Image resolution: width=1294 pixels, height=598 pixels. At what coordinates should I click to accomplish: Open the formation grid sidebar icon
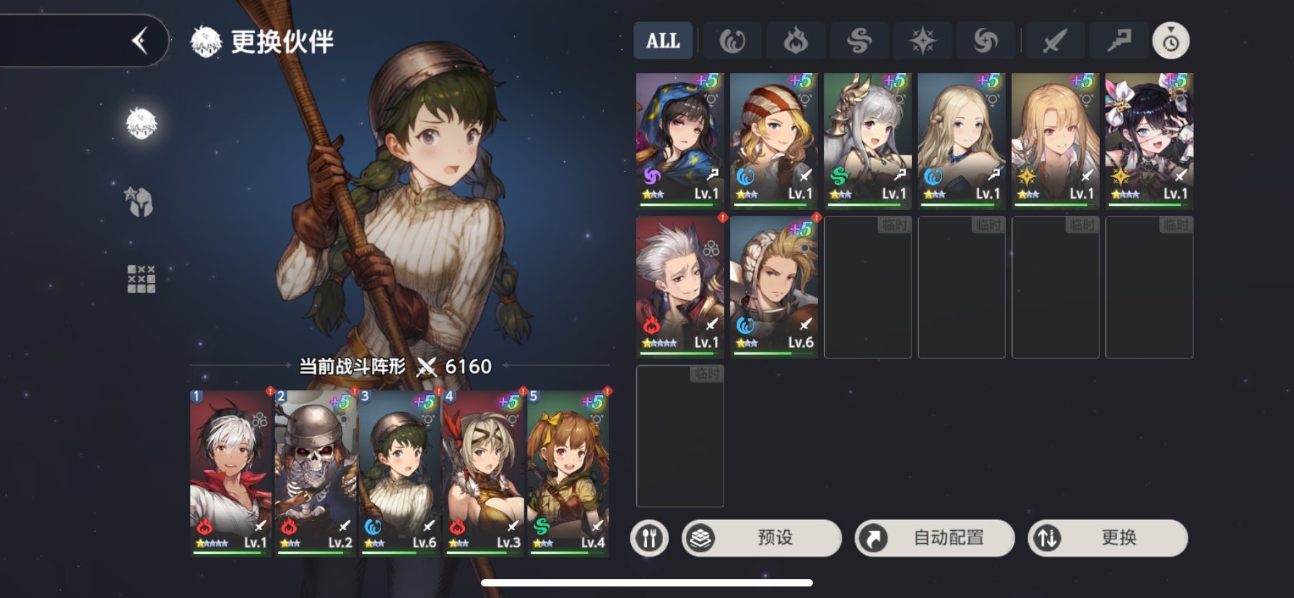141,279
